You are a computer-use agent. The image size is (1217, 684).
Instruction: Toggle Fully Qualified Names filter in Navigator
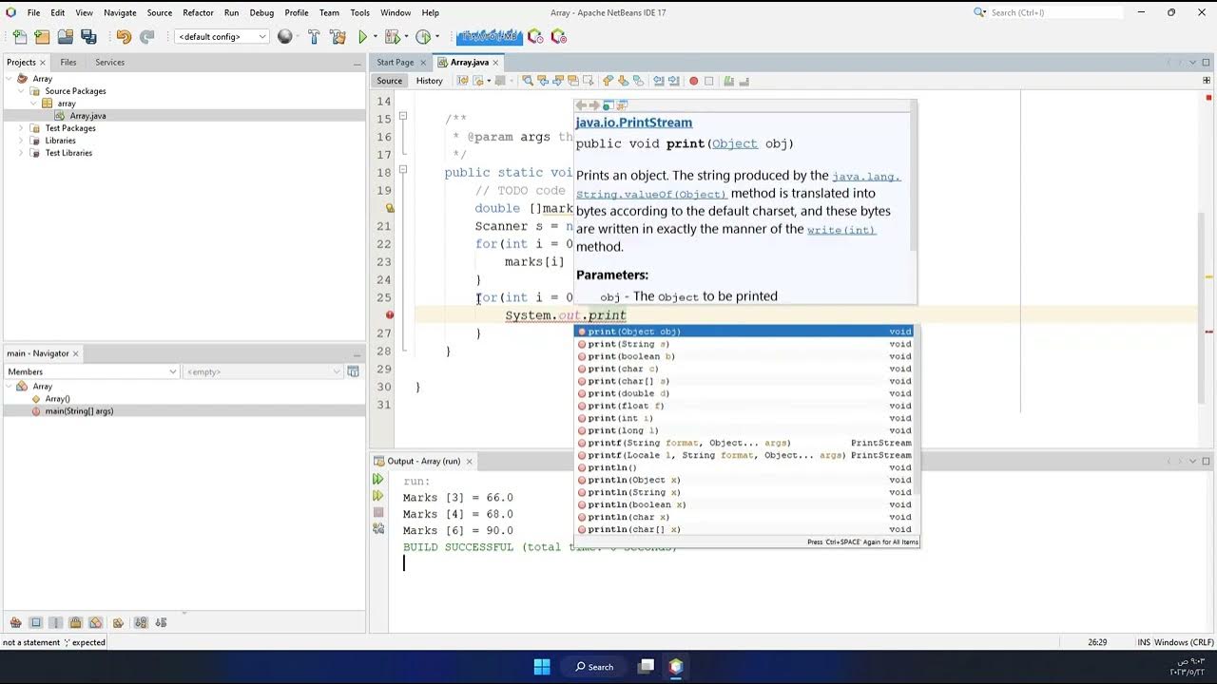point(118,623)
